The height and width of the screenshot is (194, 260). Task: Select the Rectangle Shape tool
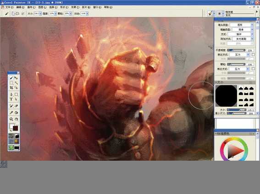pos(16,94)
